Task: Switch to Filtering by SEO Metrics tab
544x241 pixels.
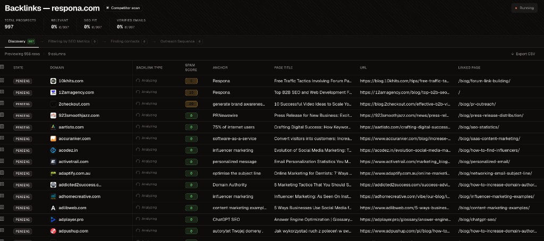Action: tap(72, 41)
